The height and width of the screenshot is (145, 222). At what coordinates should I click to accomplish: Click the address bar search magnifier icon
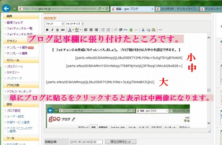pos(100,9)
